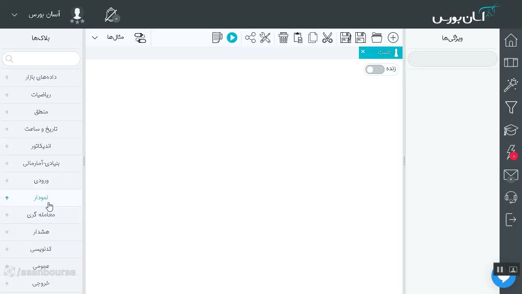The image size is (522, 294).
Task: Go to home icon in sidebar
Action: tap(511, 40)
